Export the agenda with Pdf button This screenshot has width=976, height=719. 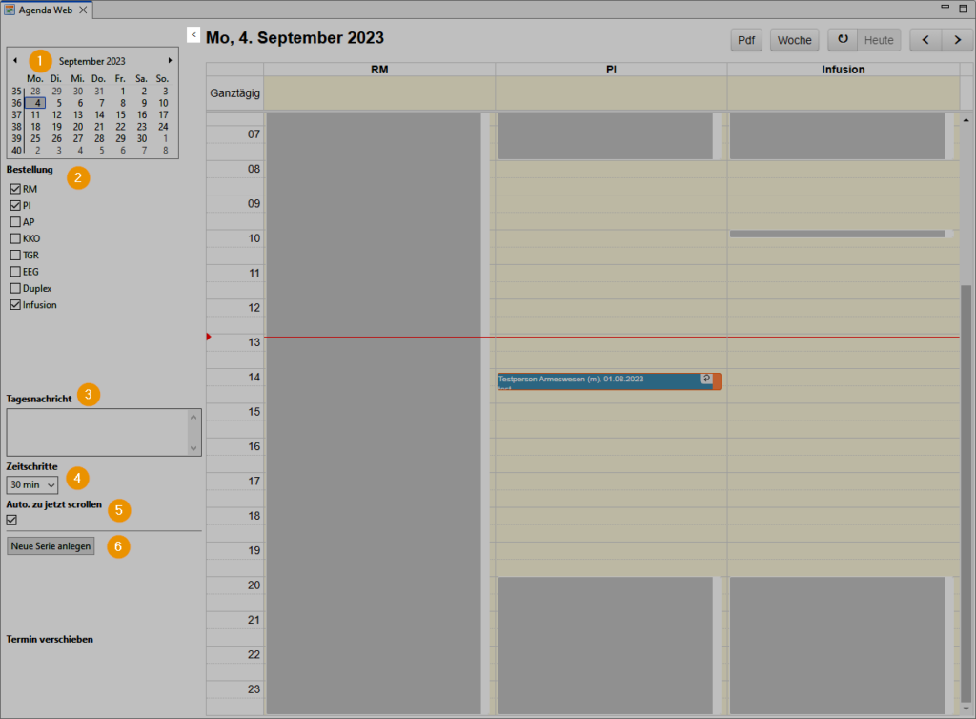(x=747, y=40)
